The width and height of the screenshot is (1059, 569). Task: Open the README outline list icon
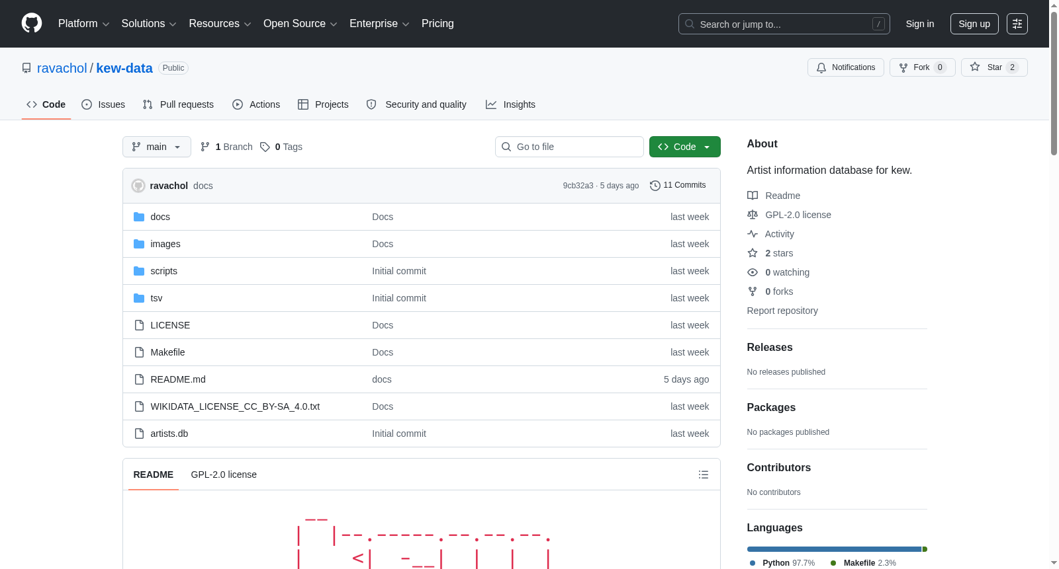pos(704,474)
